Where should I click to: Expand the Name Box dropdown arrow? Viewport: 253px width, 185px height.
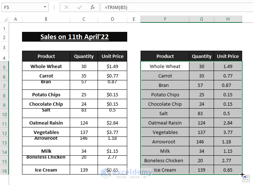click(x=45, y=7)
